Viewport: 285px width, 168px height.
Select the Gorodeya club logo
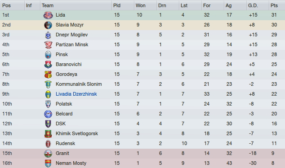click(48, 74)
